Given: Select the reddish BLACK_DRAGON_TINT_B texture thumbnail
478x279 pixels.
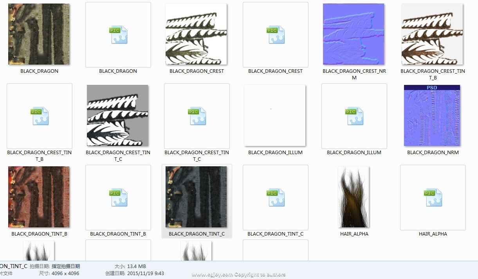Looking at the screenshot, I should pyautogui.click(x=39, y=197).
